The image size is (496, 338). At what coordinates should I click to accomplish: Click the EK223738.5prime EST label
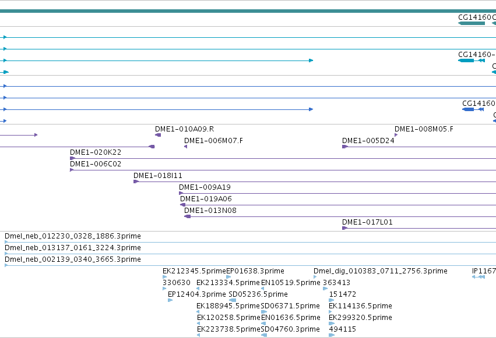(228, 329)
